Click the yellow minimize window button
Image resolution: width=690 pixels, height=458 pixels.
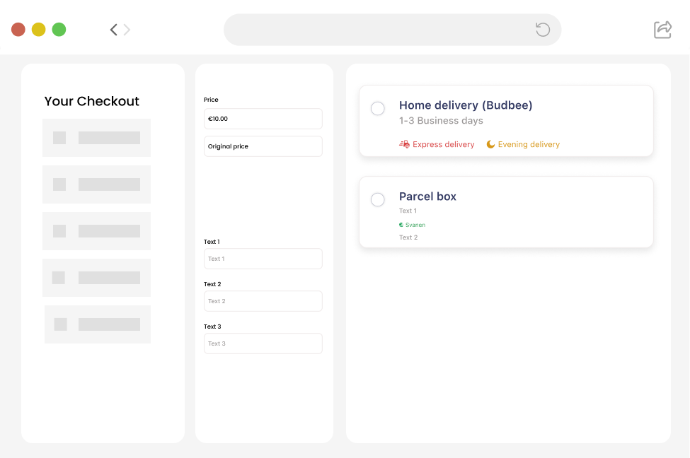(39, 30)
